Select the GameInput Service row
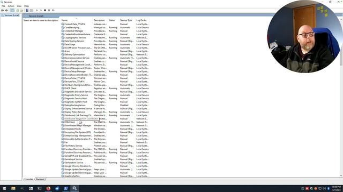Image resolution: width=343 pixels, height=192 pixels. [105, 159]
